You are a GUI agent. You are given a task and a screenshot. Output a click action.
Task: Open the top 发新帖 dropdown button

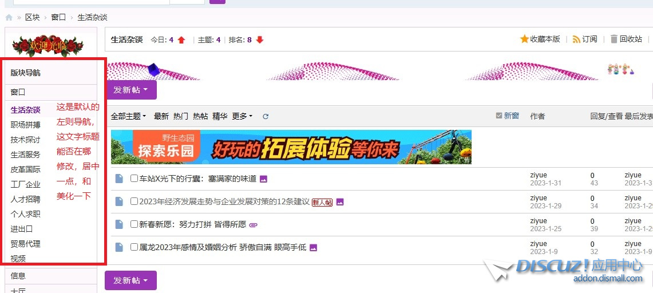coord(130,90)
